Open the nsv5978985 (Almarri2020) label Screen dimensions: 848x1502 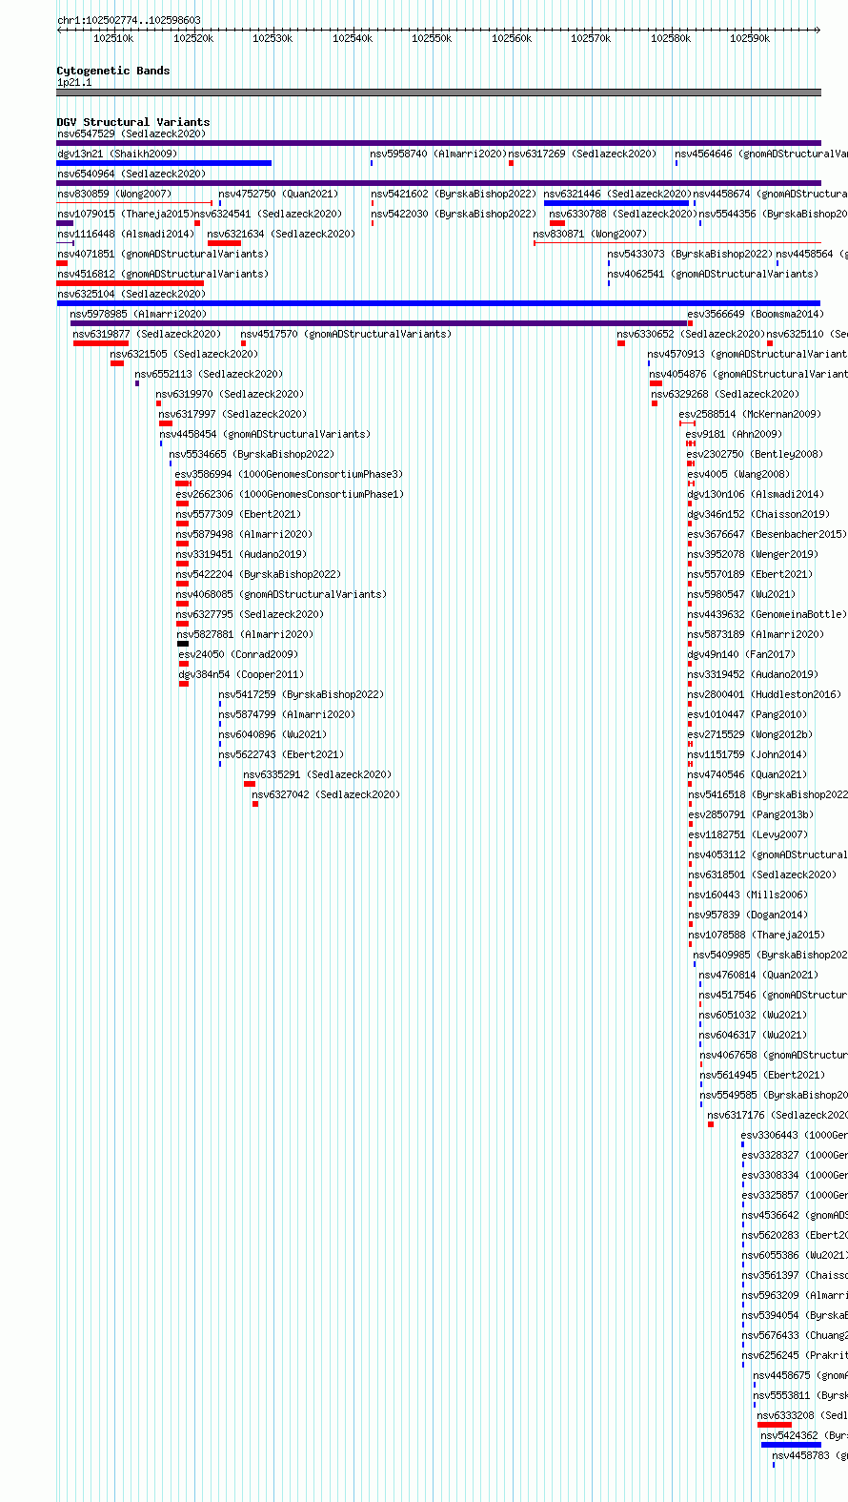pos(138,314)
